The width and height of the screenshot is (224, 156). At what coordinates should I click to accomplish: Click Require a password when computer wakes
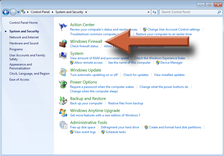[x=102, y=87]
